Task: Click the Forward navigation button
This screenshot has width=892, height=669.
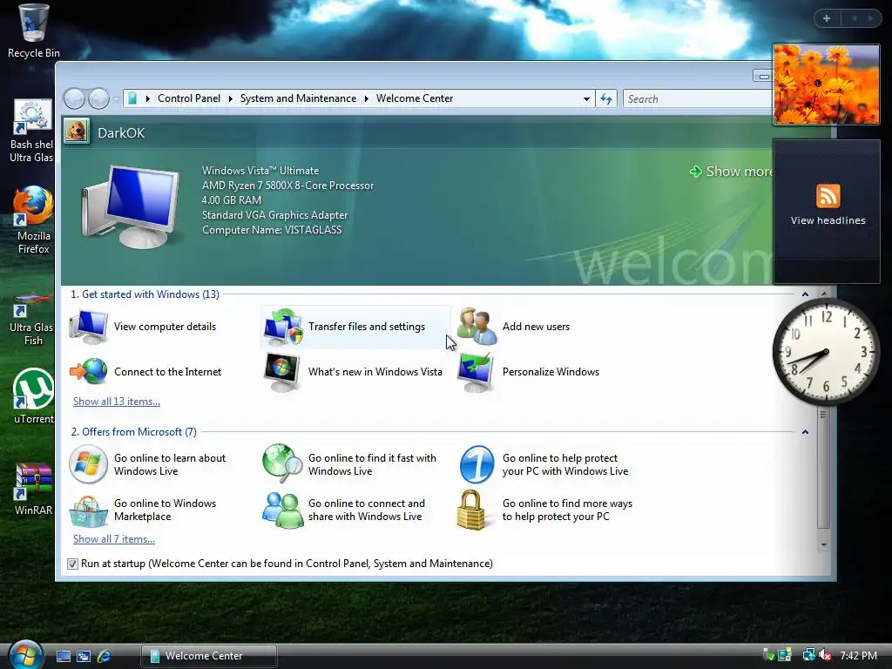Action: tap(98, 98)
